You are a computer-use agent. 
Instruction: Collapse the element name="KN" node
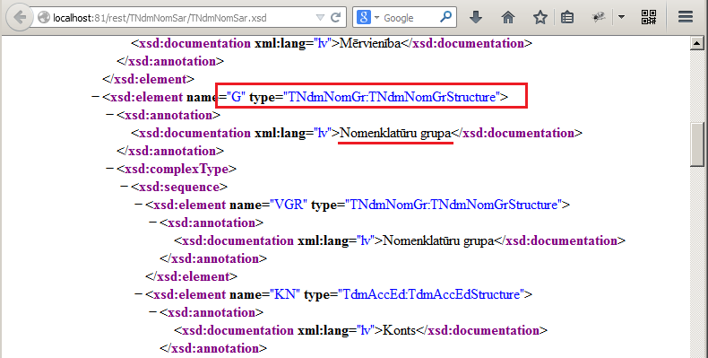[139, 294]
